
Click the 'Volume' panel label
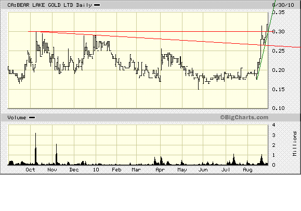coord(17,118)
